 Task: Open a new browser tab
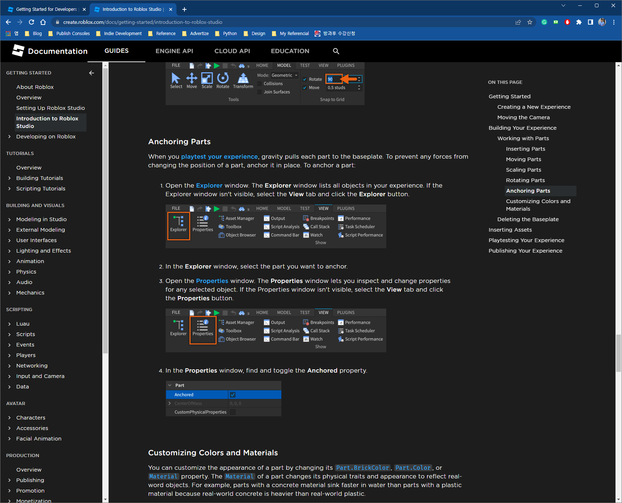tap(184, 9)
